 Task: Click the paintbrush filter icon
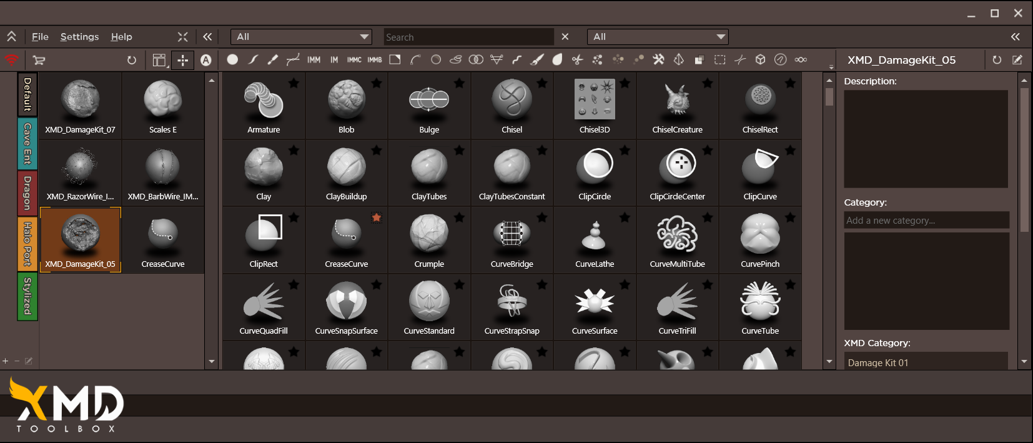[536, 59]
